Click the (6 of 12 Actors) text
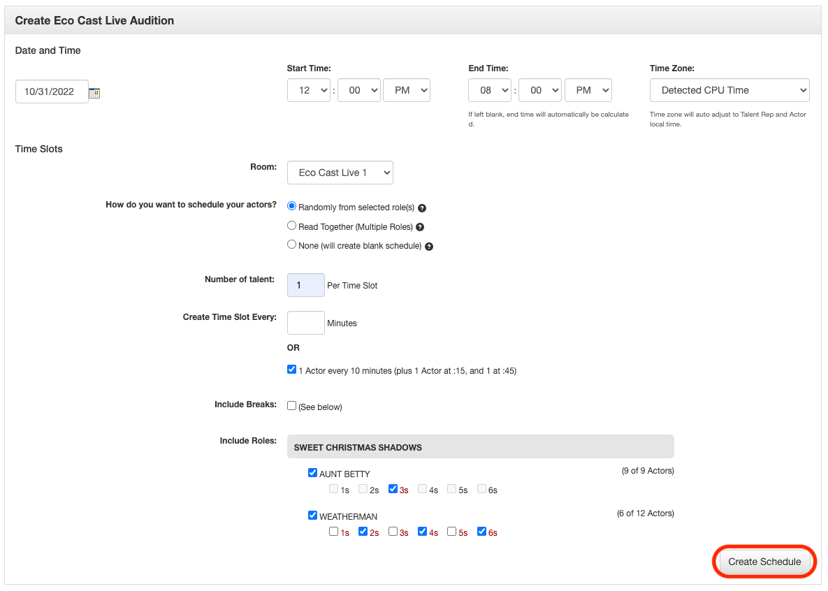The image size is (828, 591). pyautogui.click(x=646, y=513)
